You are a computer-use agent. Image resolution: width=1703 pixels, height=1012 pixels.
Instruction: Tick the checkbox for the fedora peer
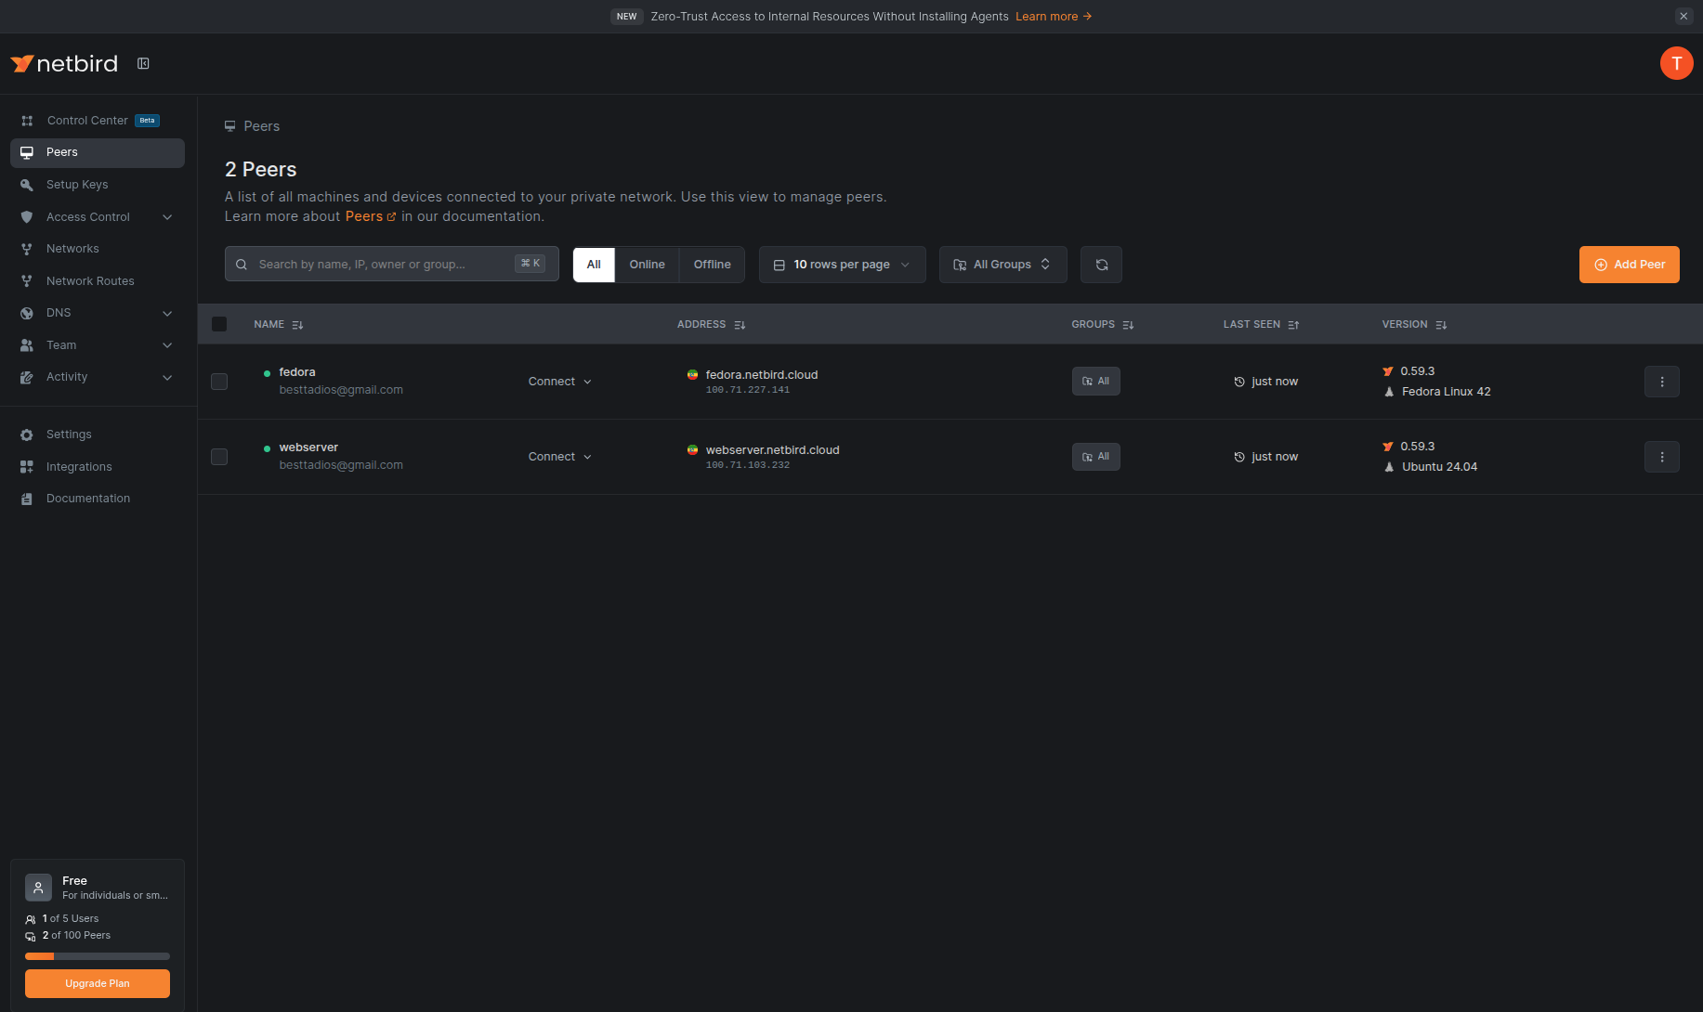pos(219,382)
